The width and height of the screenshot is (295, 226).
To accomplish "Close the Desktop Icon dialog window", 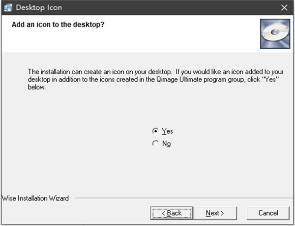I will [x=284, y=7].
